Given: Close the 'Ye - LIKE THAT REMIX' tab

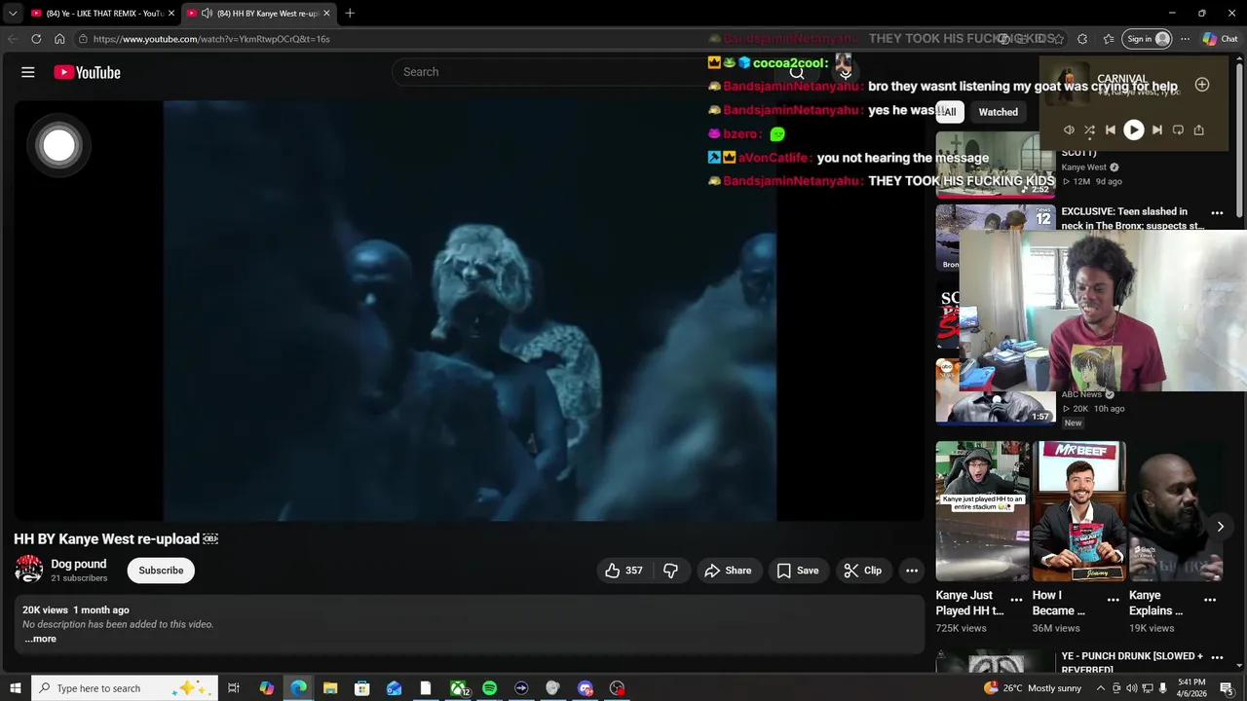Looking at the screenshot, I should (171, 14).
